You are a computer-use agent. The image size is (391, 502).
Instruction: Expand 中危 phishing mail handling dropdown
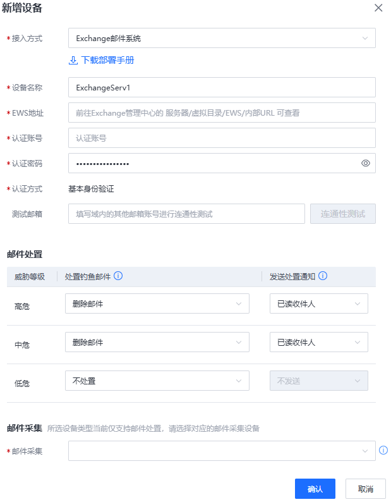[x=157, y=343]
